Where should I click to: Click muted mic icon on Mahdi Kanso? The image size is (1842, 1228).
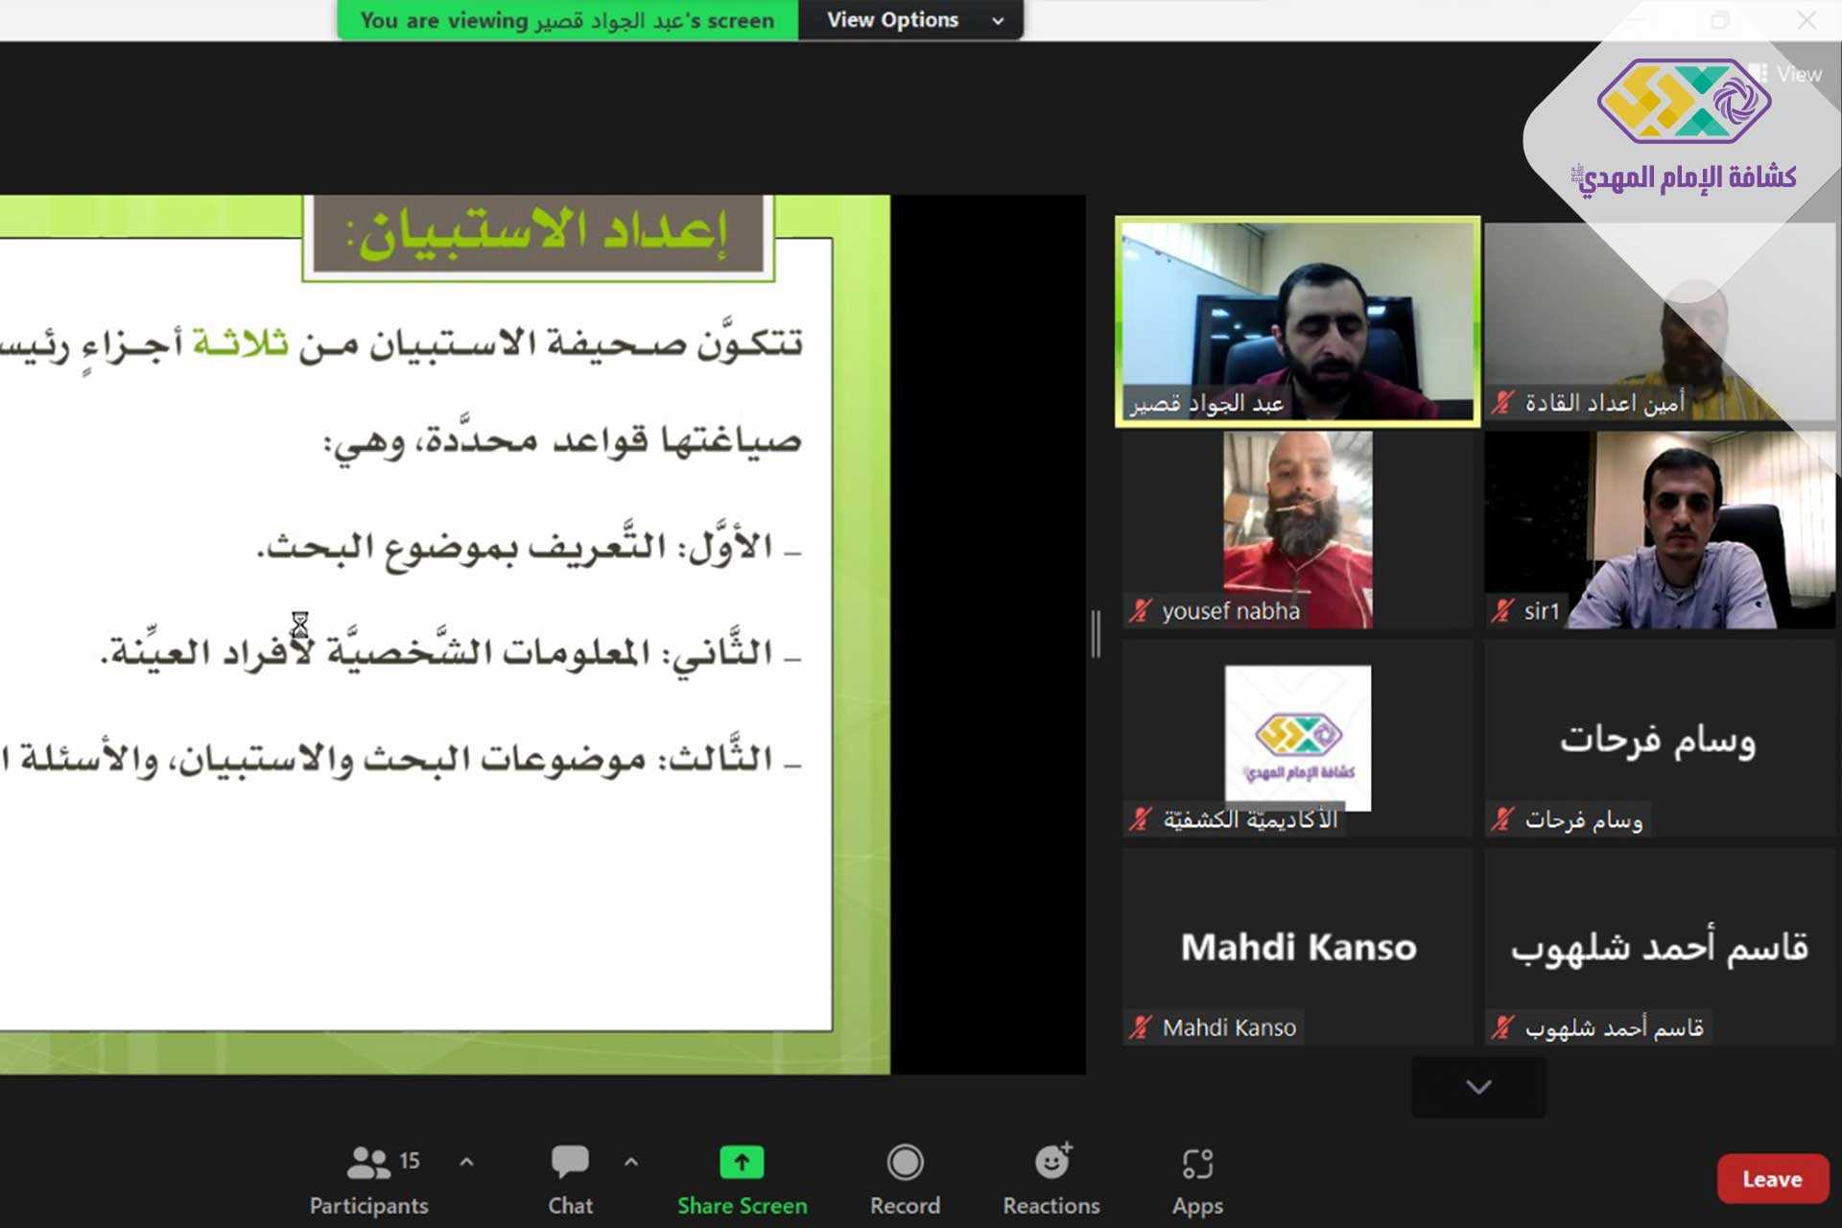point(1141,1027)
